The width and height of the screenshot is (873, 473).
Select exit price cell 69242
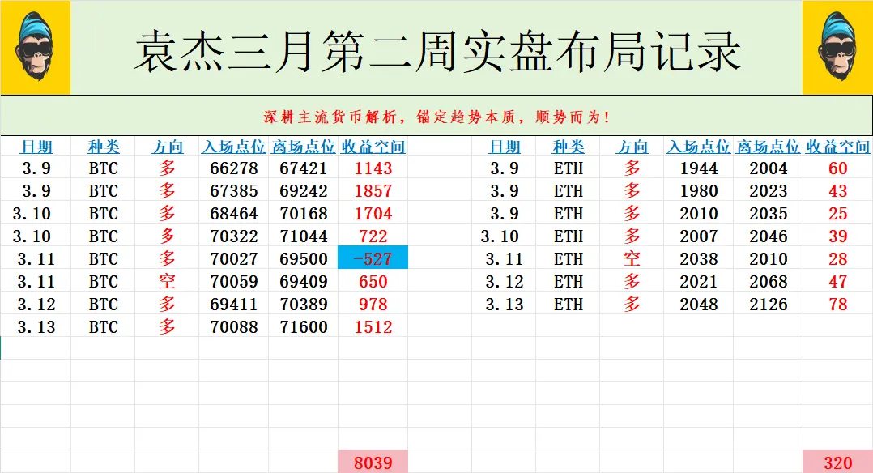click(x=304, y=191)
